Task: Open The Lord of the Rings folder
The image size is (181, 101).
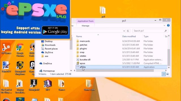Action: [x=6, y=86]
